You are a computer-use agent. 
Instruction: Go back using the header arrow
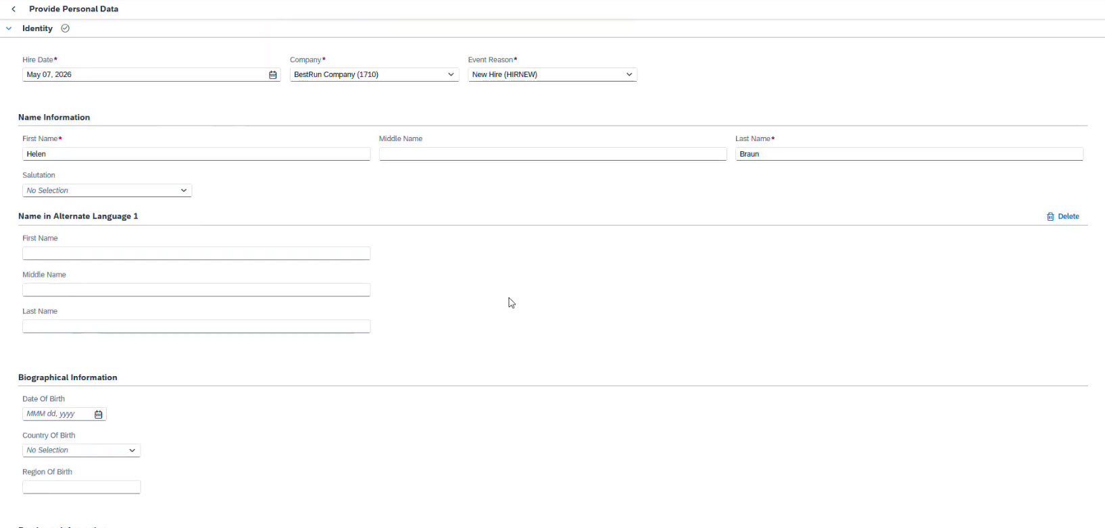14,9
